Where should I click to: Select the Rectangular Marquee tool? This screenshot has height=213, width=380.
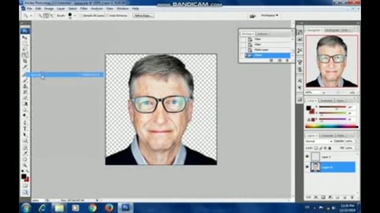coord(25,43)
